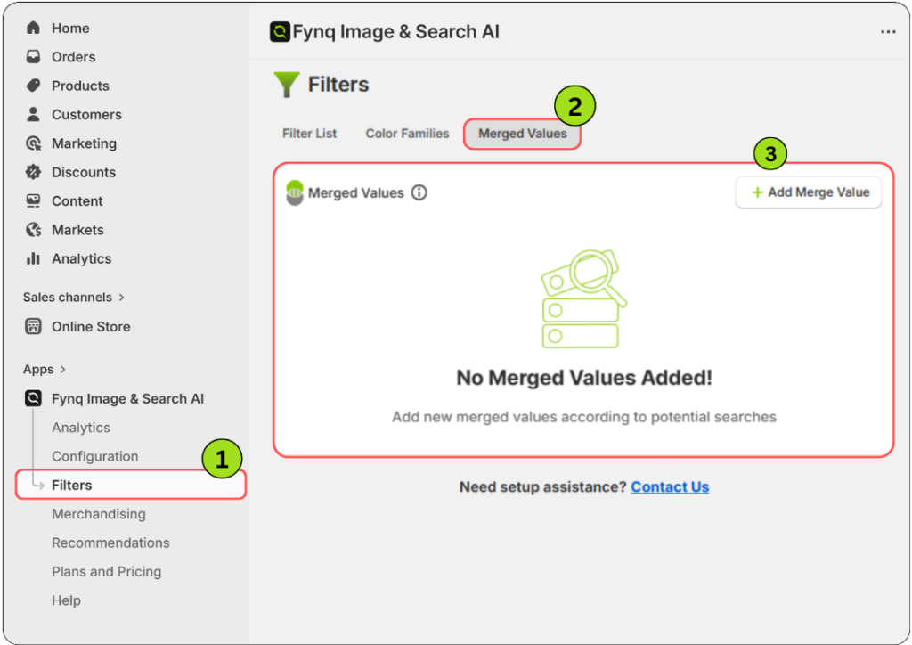The image size is (912, 645).
Task: Select the Merged Values tab
Action: point(522,134)
